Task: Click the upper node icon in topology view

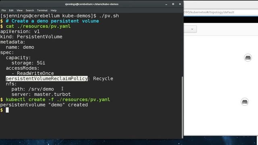Action: 248,58
